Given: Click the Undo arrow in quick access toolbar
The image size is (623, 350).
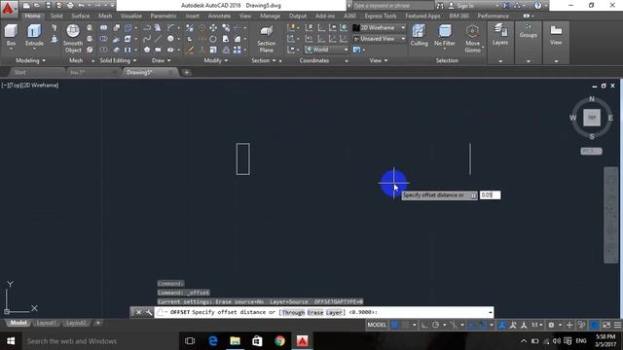Looking at the screenshot, I should (81, 6).
